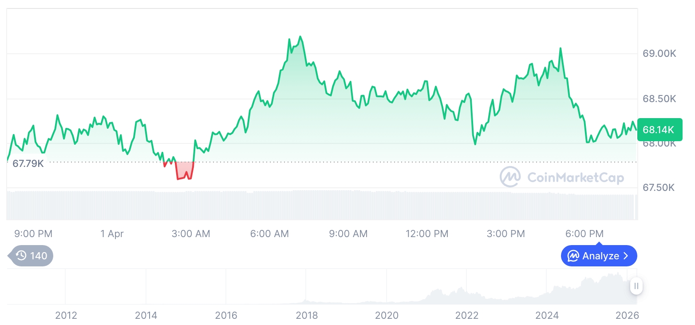Click the CoinMarketCap watermark text
The image size is (695, 325).
pyautogui.click(x=576, y=178)
